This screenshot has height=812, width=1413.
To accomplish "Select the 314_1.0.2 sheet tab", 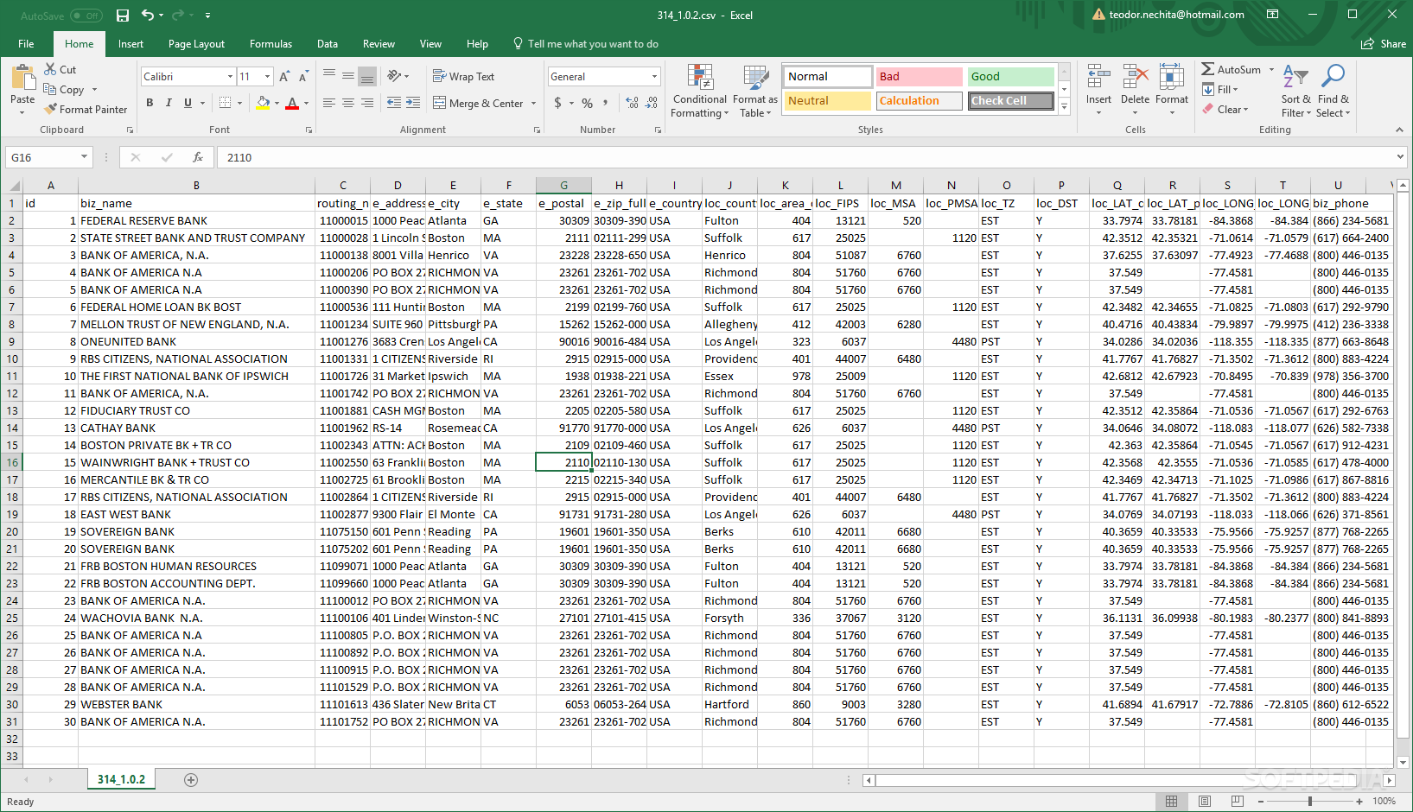I will [x=121, y=779].
